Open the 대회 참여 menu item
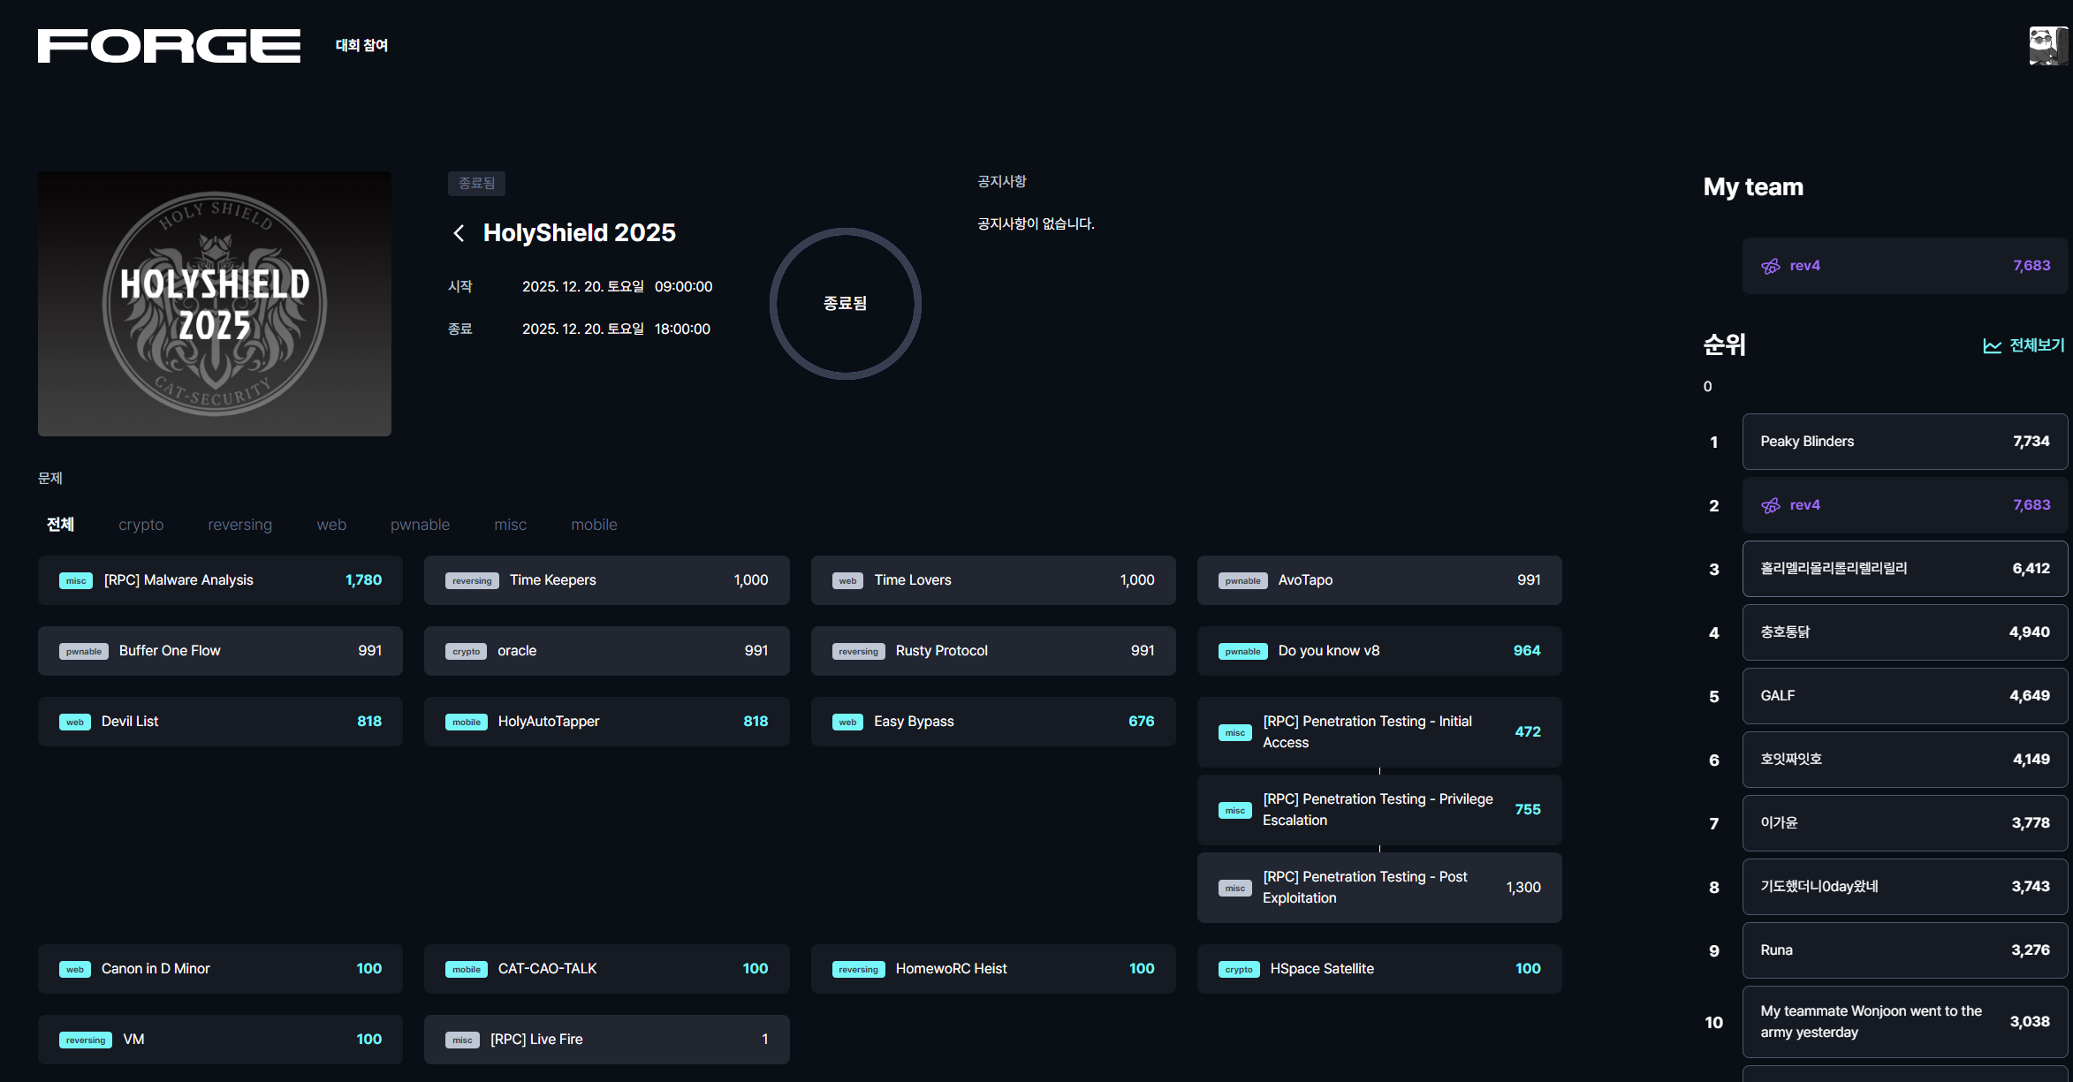The height and width of the screenshot is (1082, 2073). [x=361, y=45]
